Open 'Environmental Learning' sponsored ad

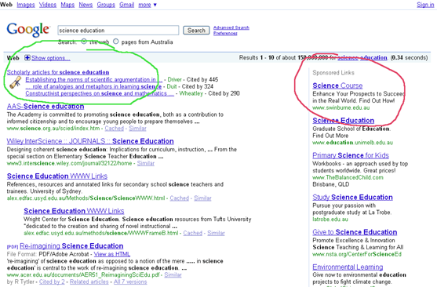pyautogui.click(x=348, y=267)
